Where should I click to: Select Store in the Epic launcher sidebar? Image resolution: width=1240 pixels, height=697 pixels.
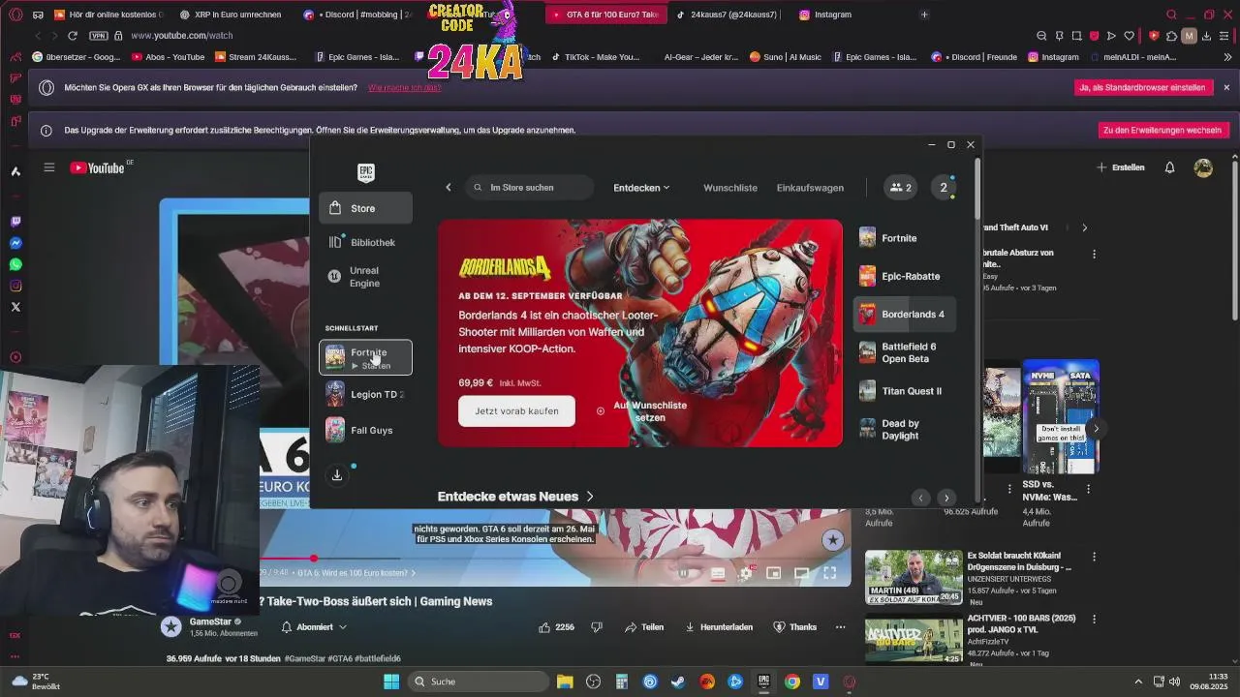(x=365, y=208)
